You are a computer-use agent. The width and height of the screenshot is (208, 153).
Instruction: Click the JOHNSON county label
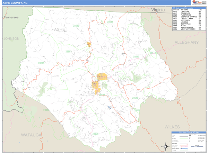[x=11, y=39]
